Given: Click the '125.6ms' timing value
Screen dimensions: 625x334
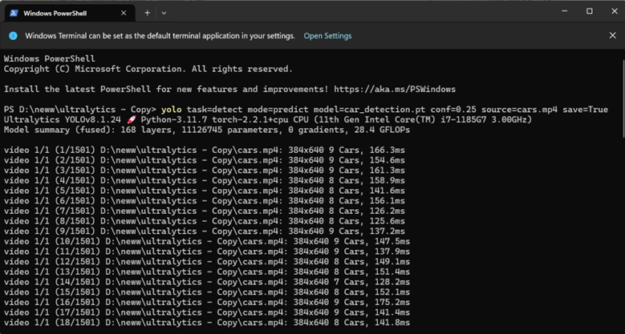Looking at the screenshot, I should click(x=387, y=221).
